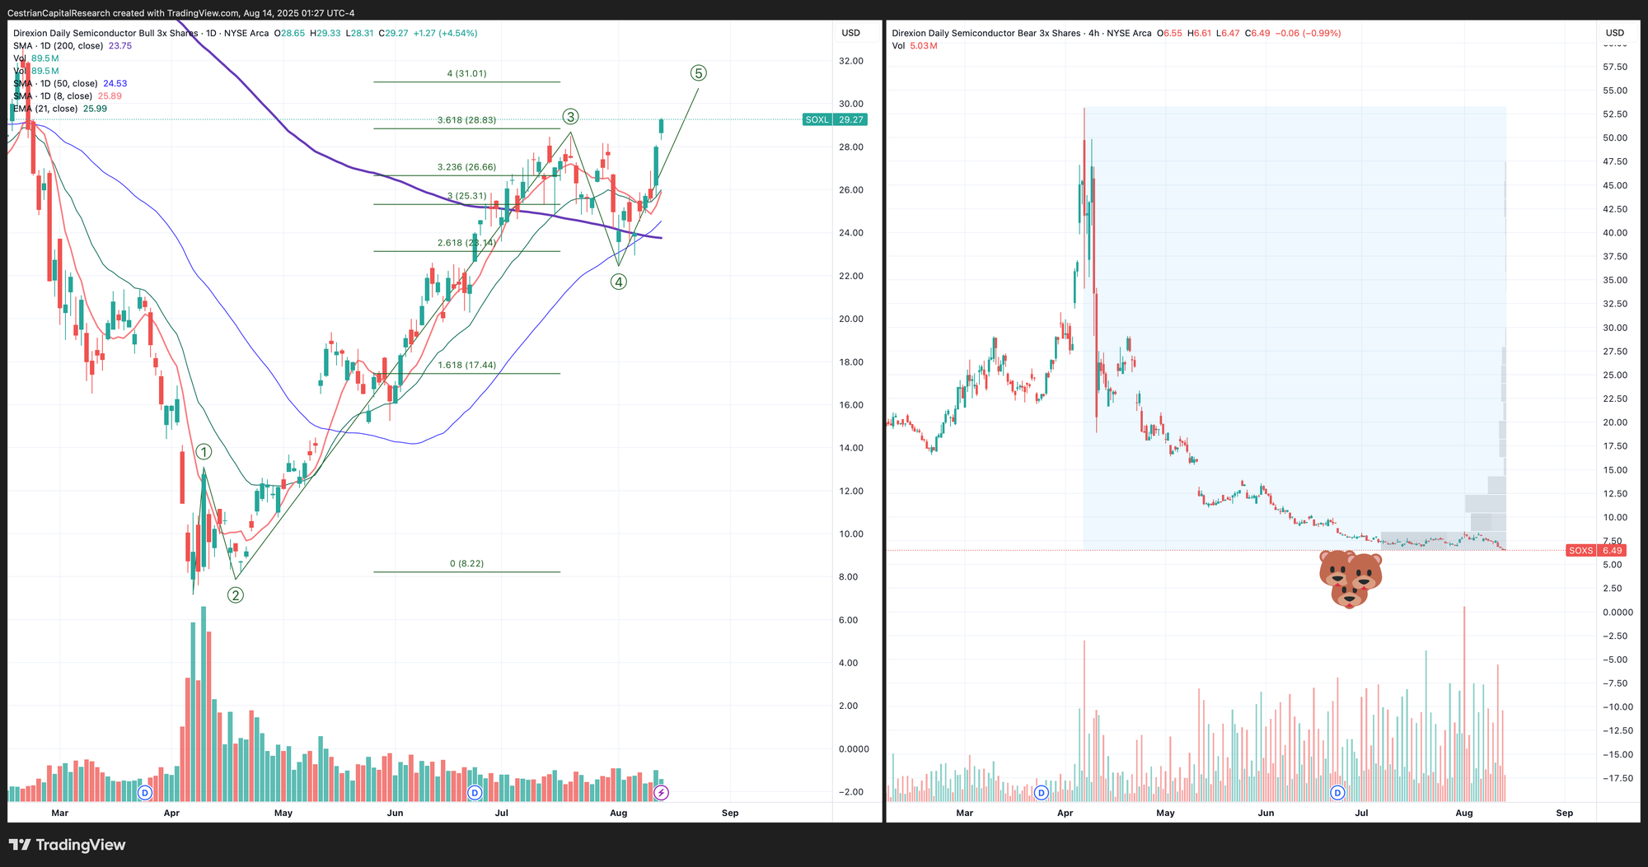The image size is (1648, 867).
Task: Click the circled wave 1 label
Action: tap(204, 451)
